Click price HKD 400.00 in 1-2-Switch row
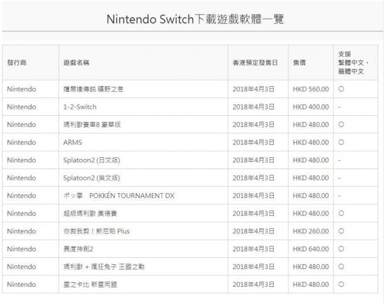 (311, 107)
